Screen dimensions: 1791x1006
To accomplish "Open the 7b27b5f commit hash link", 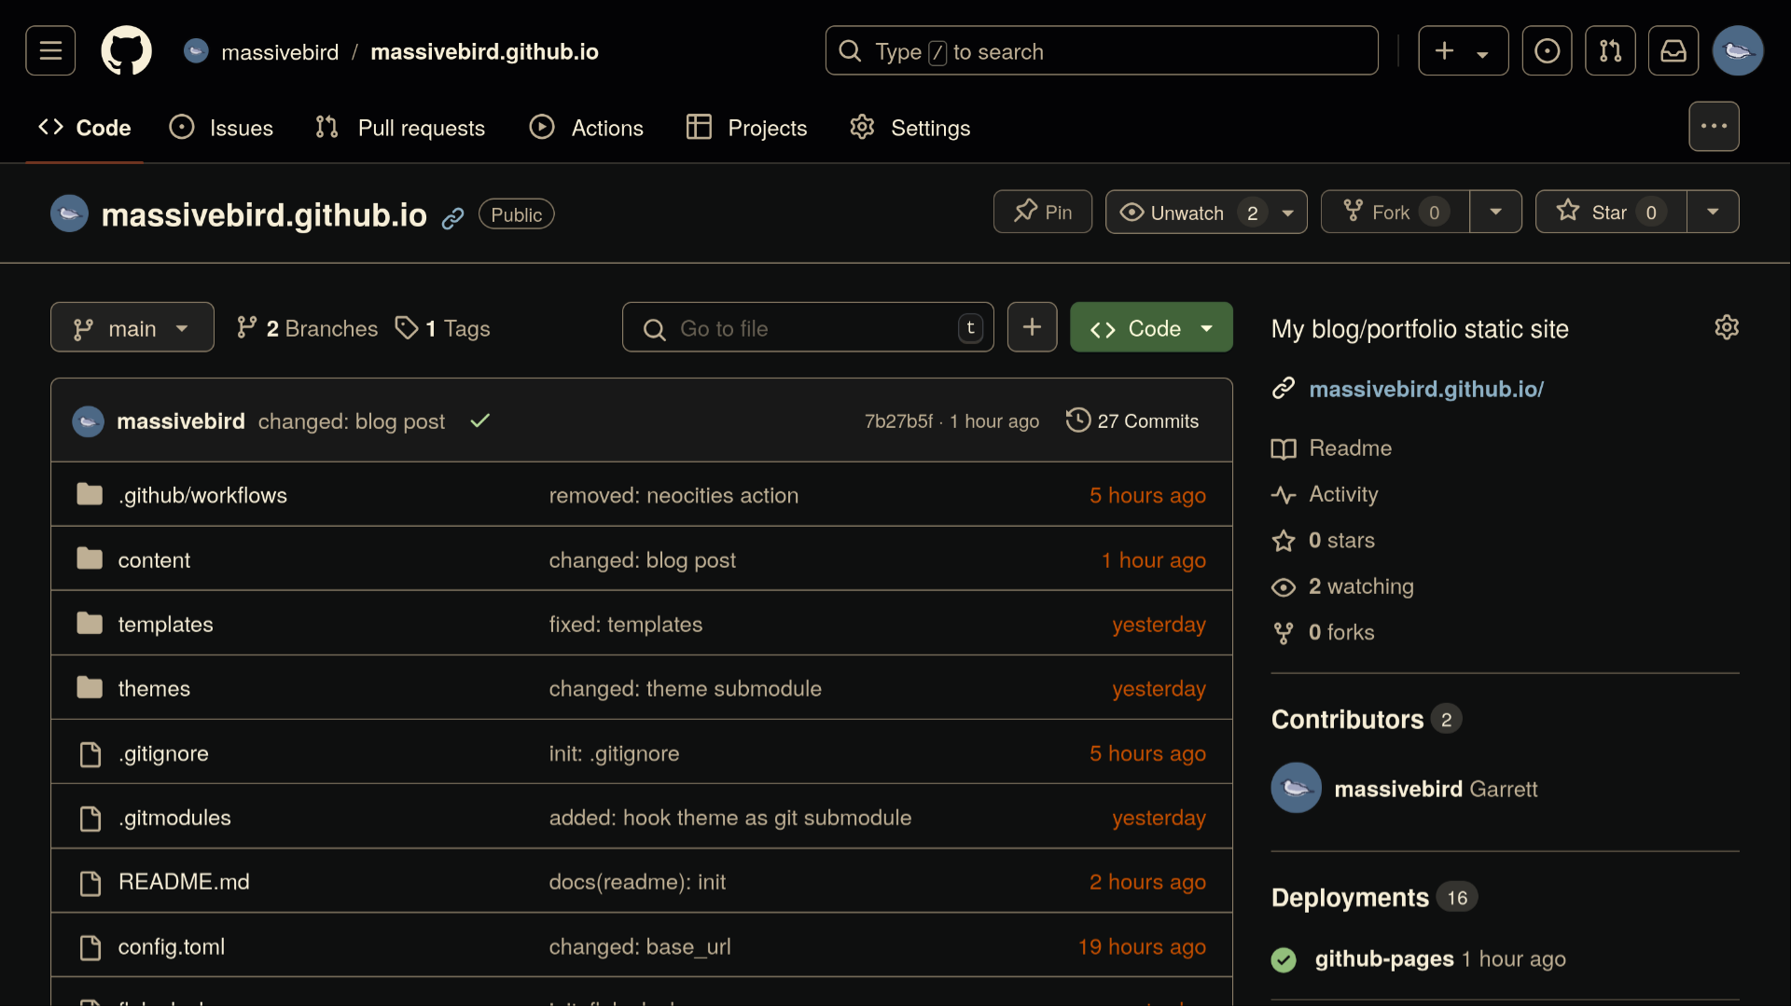I will click(898, 421).
